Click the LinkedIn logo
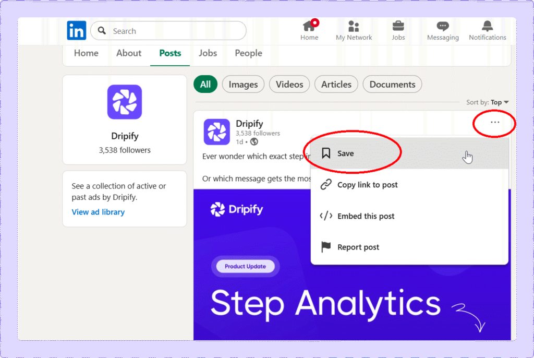Screen dimensions: 534x358 point(76,31)
